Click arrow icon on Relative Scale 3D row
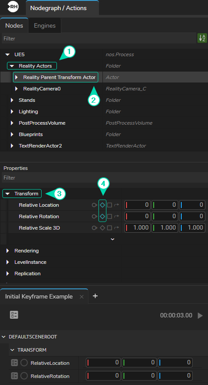Screen dimensions: 208x385 pos(116,228)
